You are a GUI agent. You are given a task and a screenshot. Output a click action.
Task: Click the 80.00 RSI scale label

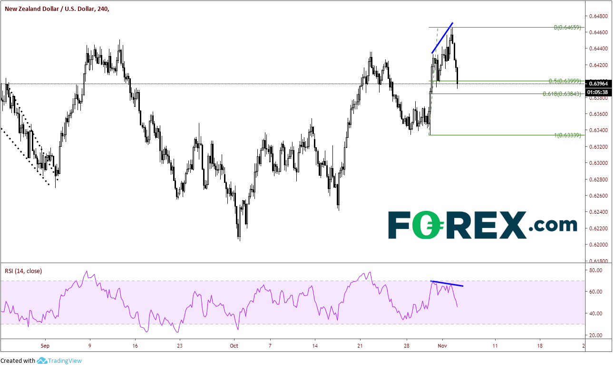(595, 270)
